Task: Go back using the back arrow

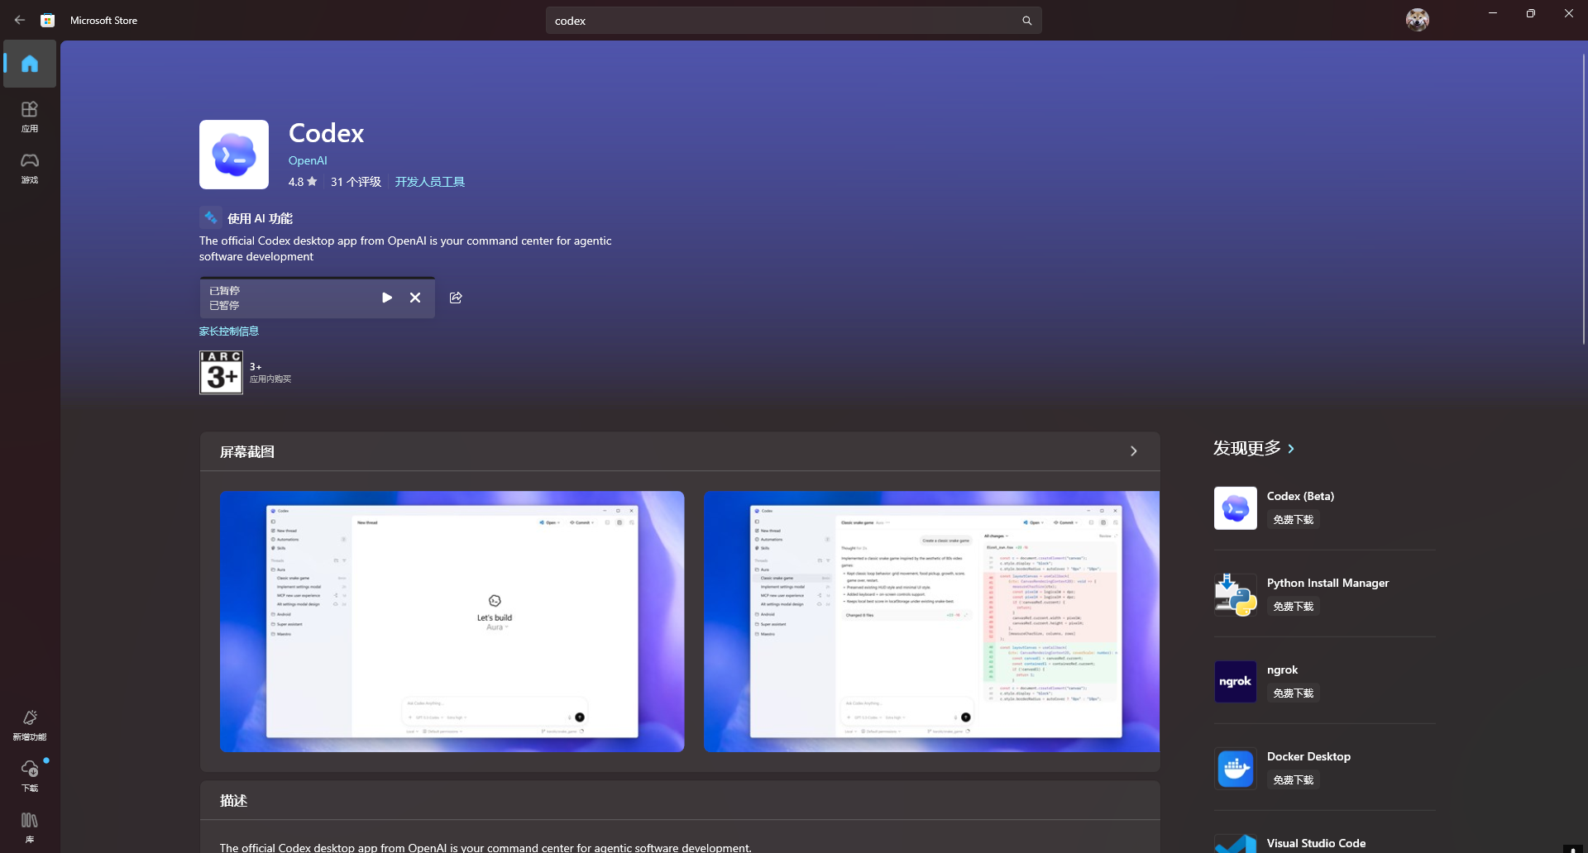Action: [x=20, y=20]
